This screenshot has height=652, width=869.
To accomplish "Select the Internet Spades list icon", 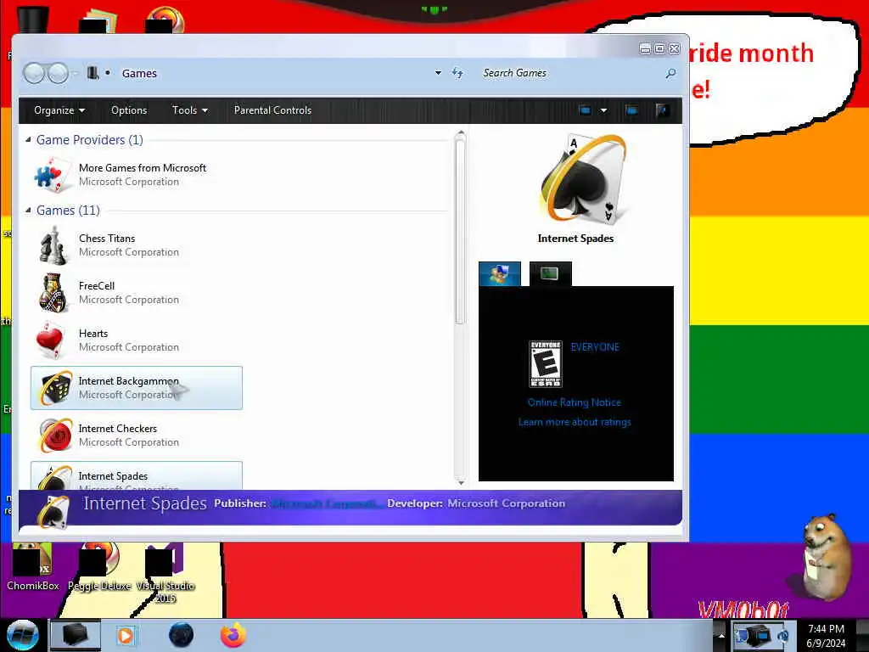I will pos(55,477).
